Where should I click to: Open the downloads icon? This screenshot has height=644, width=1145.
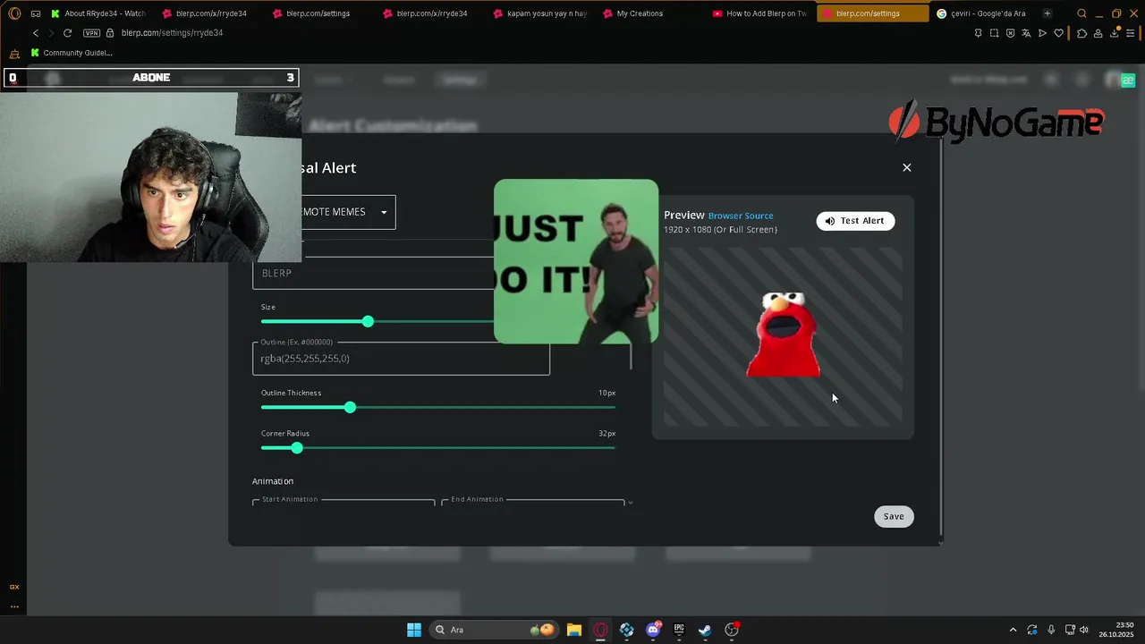pyautogui.click(x=1115, y=33)
